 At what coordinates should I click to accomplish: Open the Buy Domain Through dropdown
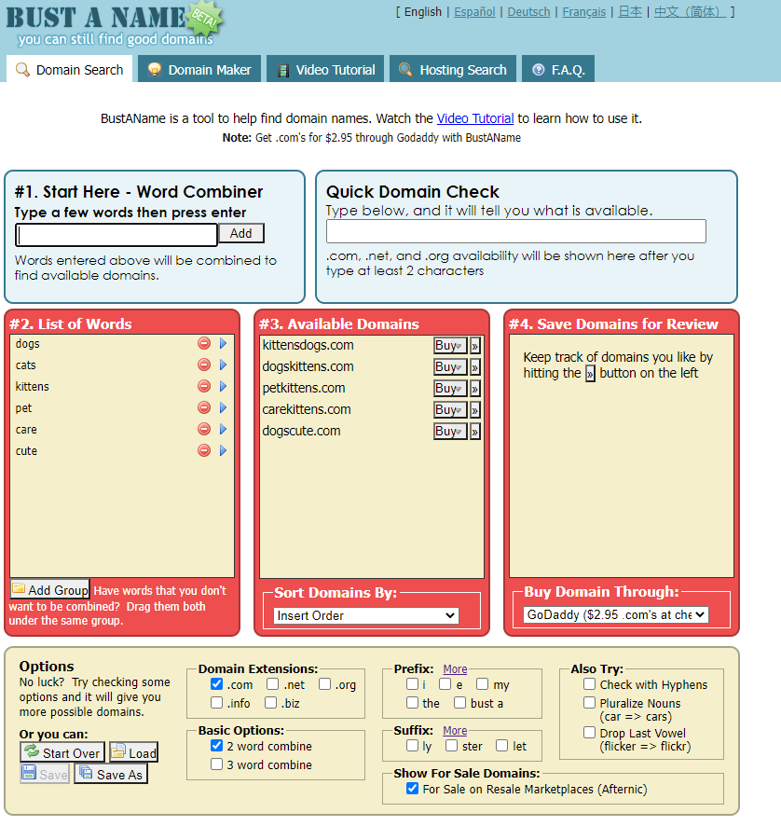click(x=616, y=614)
